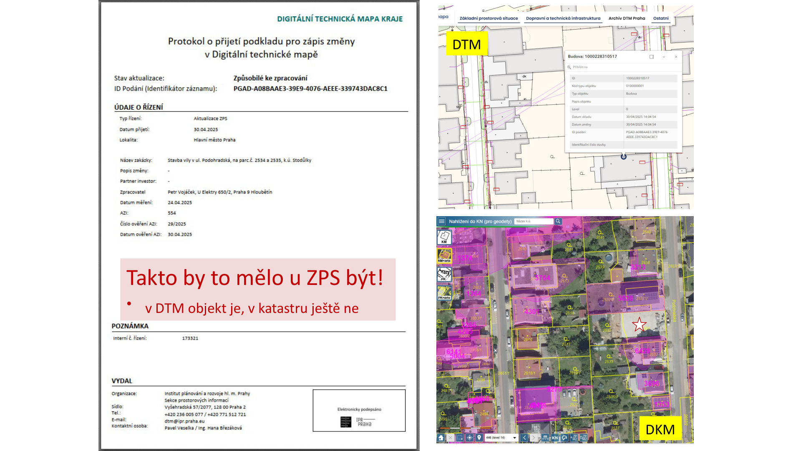The width and height of the screenshot is (801, 451).
Task: Open the hamburger menu in Nahlížení do KN
Action: pos(441,222)
